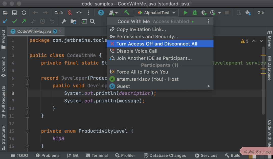
Task: Run AlphabetTest with the green play icon
Action: click(x=185, y=12)
